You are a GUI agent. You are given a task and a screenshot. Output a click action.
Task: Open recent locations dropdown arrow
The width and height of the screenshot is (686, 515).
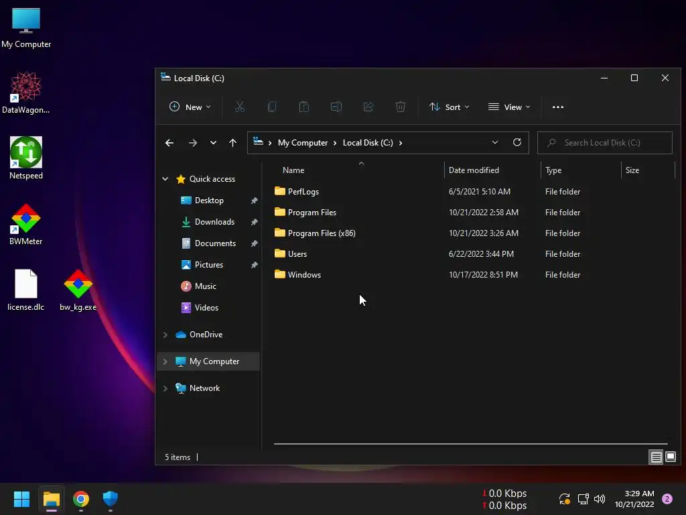point(213,143)
